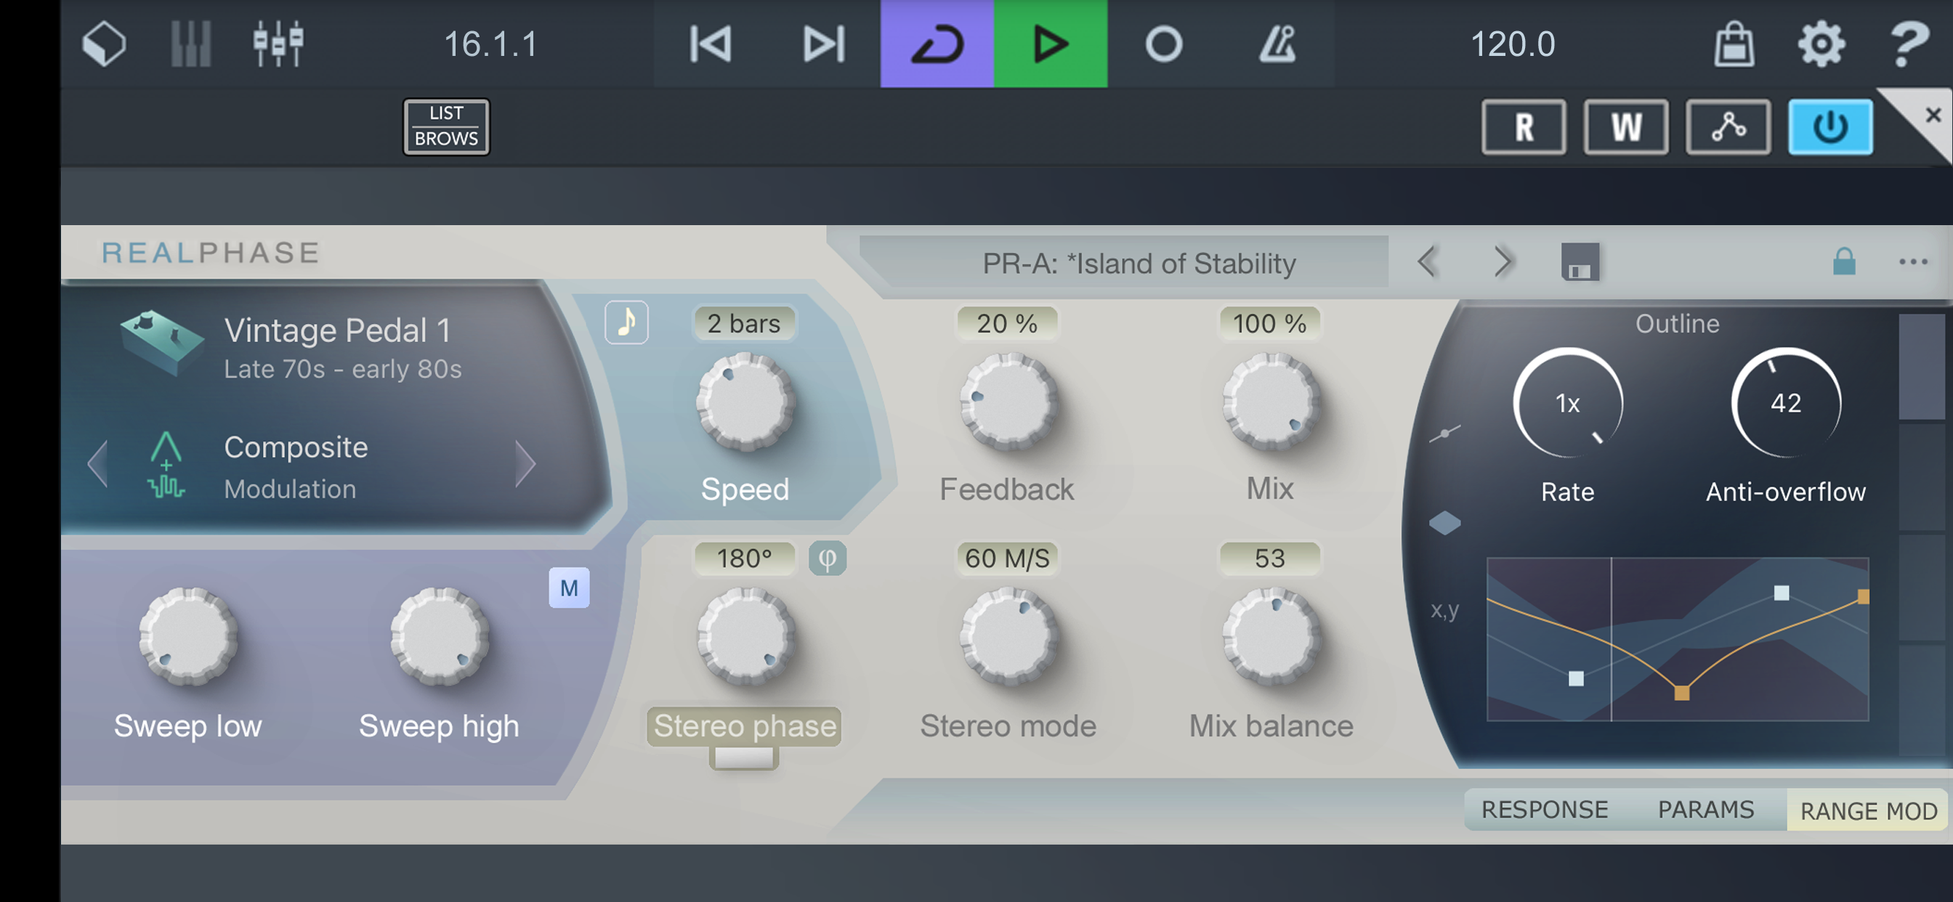
Task: Click the 100 % mix value
Action: tap(1269, 324)
